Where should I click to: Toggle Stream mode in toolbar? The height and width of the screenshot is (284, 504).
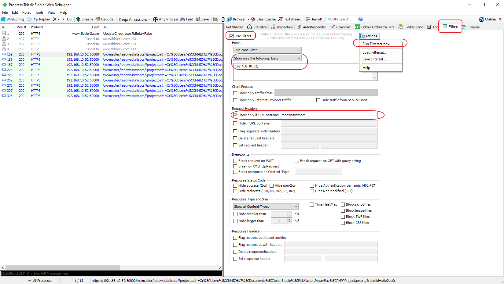pos(84,19)
